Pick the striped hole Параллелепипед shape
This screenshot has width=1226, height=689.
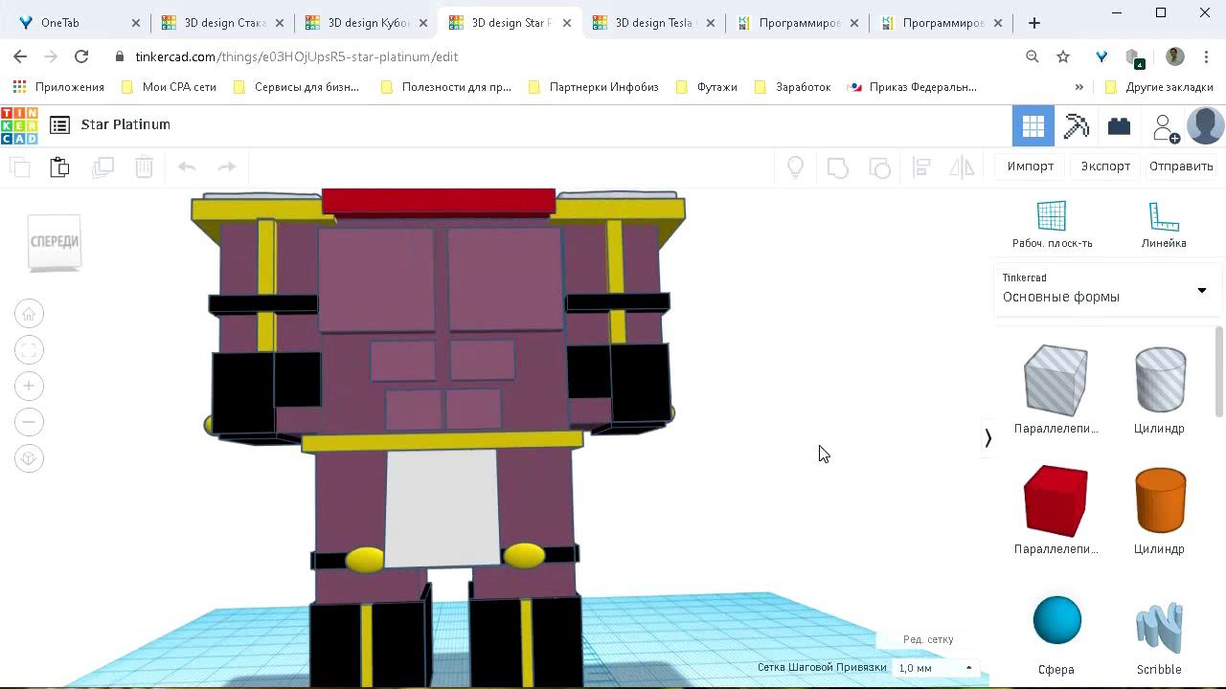[1056, 389]
